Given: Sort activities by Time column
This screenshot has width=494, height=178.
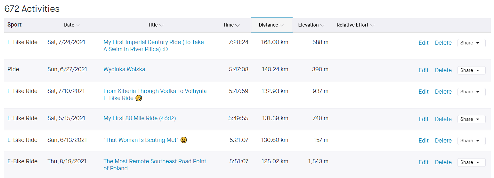Looking at the screenshot, I should [x=231, y=25].
